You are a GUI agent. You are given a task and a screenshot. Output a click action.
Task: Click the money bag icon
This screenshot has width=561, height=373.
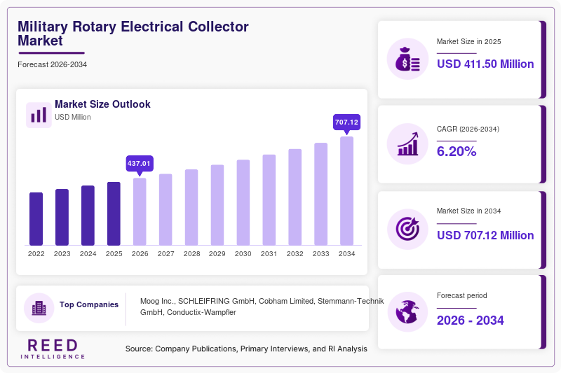(407, 59)
